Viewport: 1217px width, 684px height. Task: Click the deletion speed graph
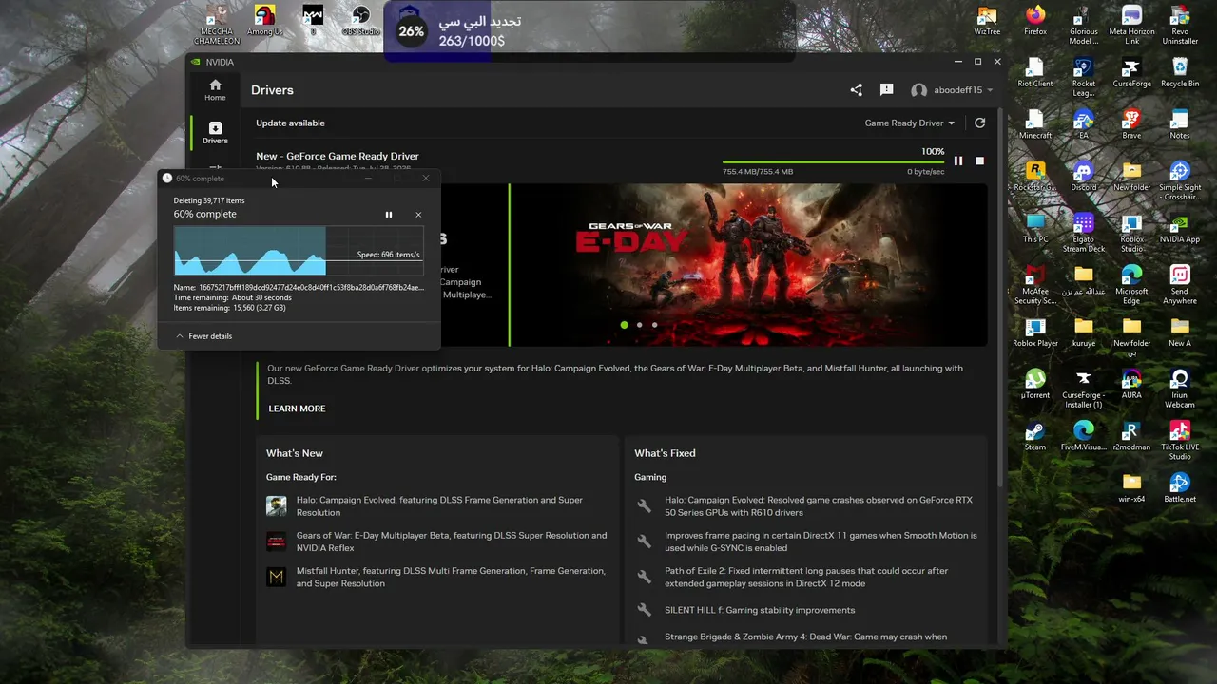click(x=298, y=251)
